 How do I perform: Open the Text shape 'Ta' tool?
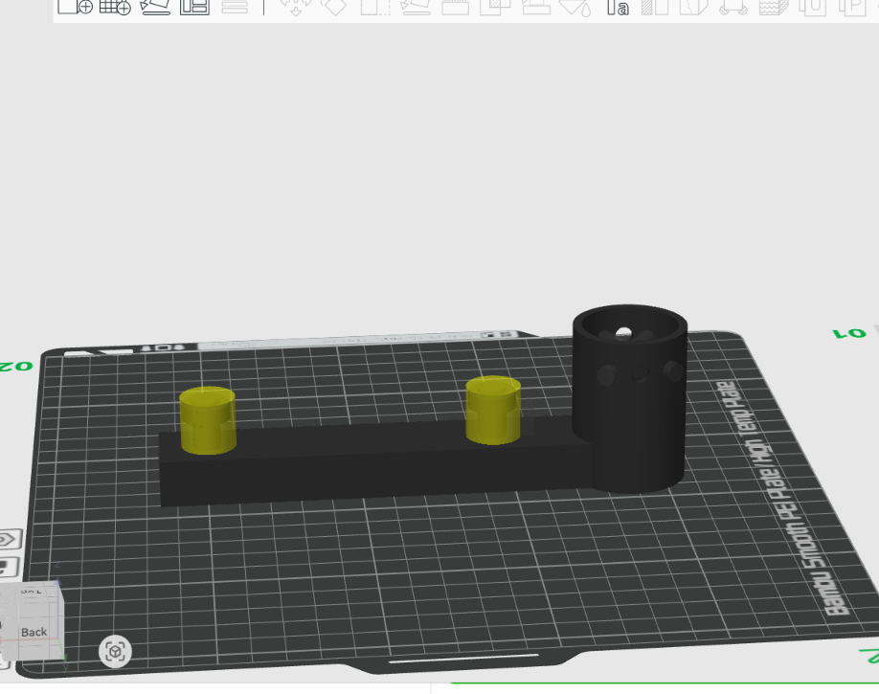pyautogui.click(x=618, y=8)
